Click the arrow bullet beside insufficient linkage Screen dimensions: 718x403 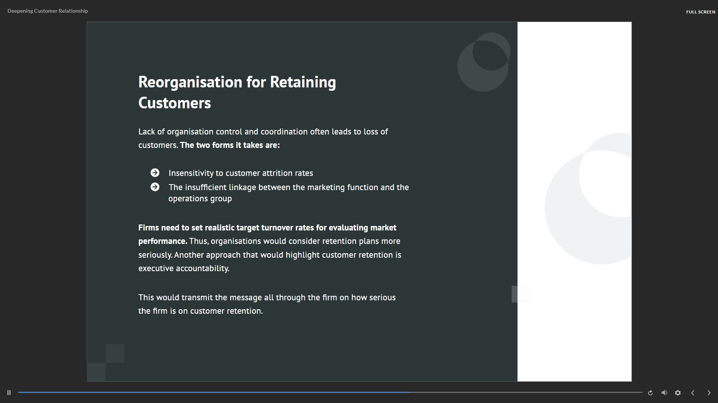(x=155, y=187)
